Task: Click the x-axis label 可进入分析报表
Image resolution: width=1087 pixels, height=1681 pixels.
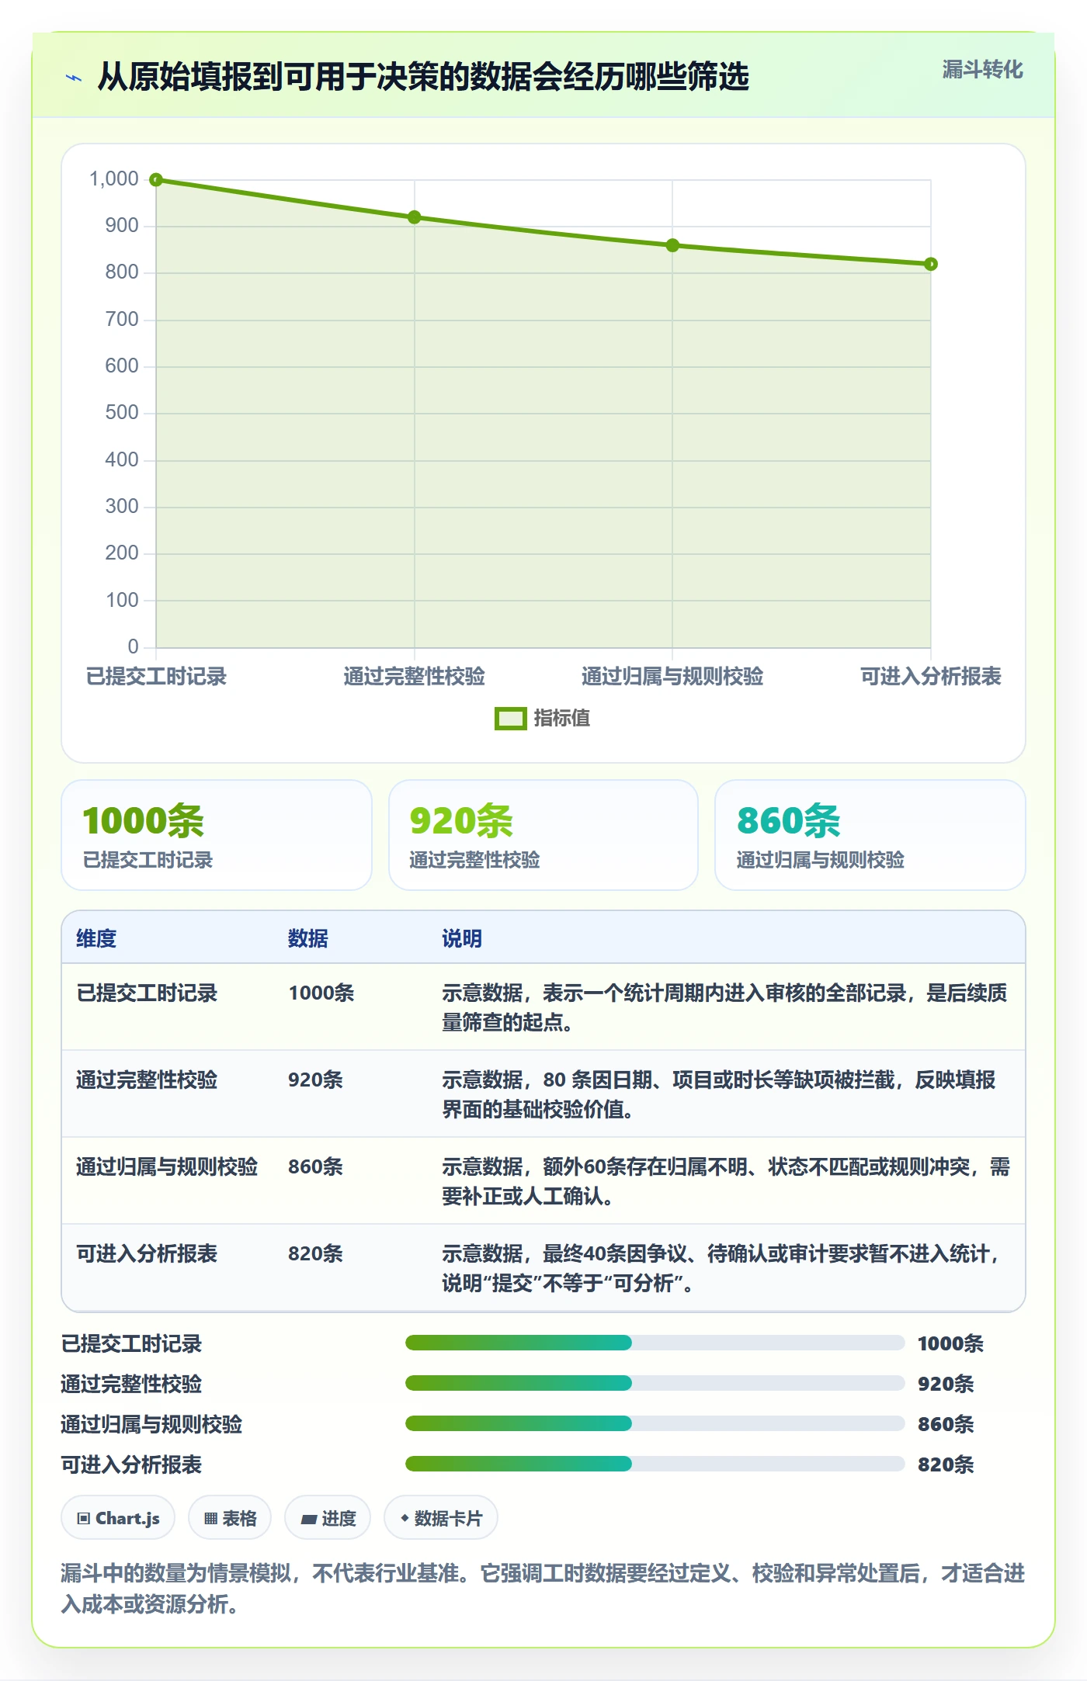Action: 931,677
